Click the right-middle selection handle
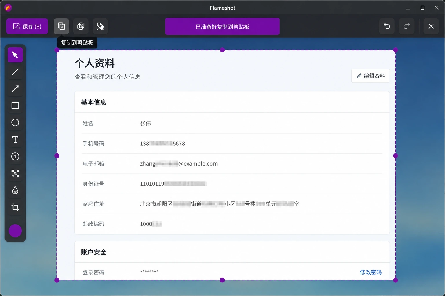 (395, 156)
